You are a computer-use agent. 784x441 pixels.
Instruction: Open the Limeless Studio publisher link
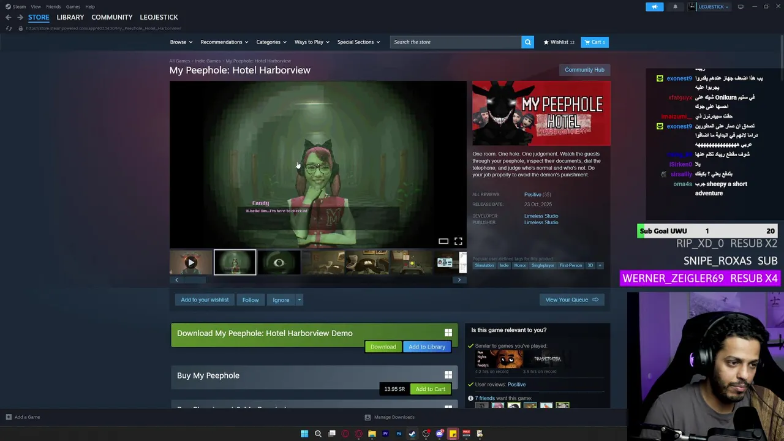[541, 222]
